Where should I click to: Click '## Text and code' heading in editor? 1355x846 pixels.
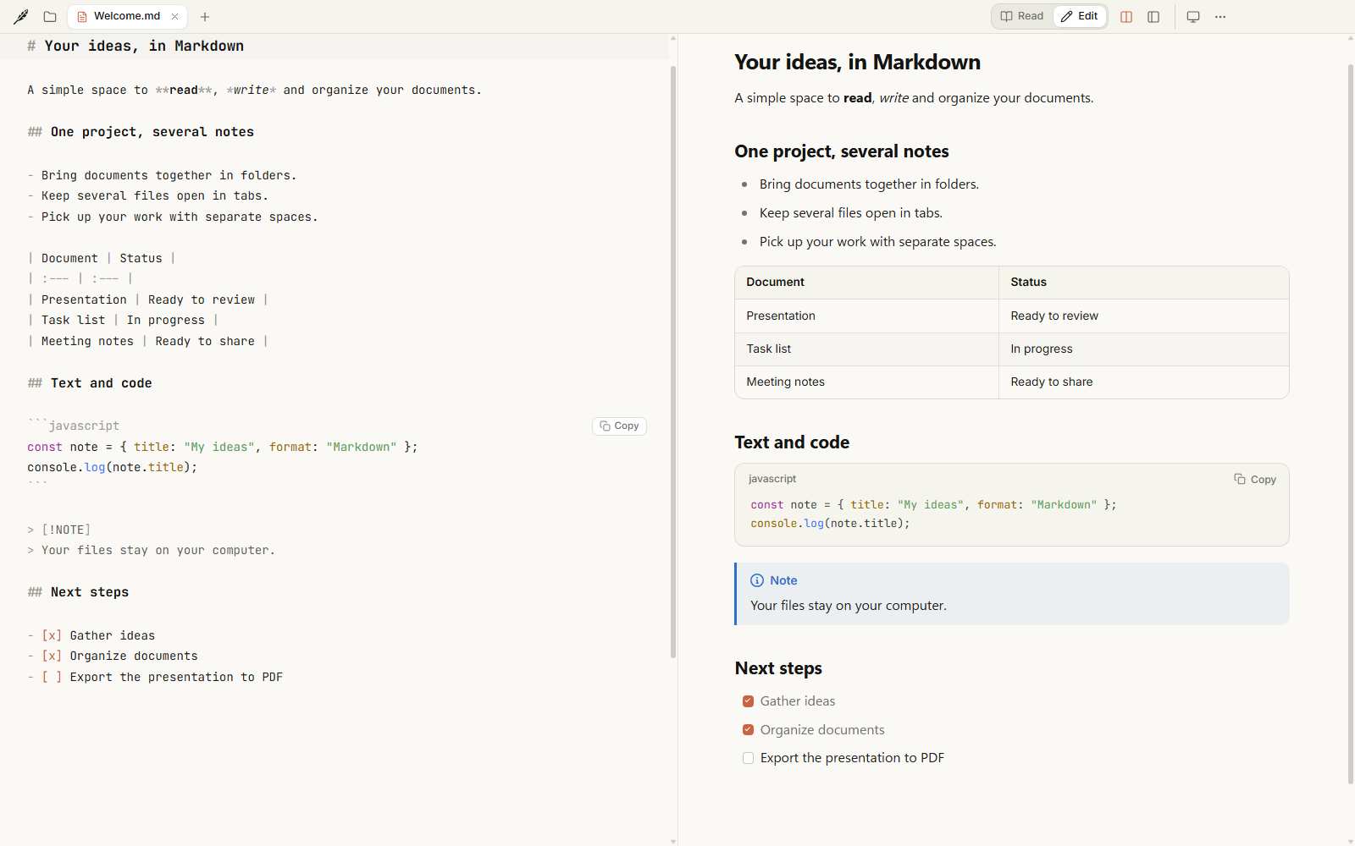tap(90, 383)
